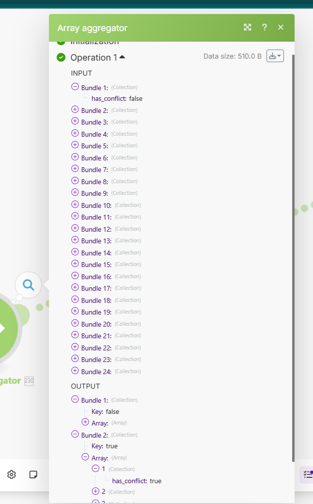
Task: Click the INPUT section heading
Action: [81, 73]
